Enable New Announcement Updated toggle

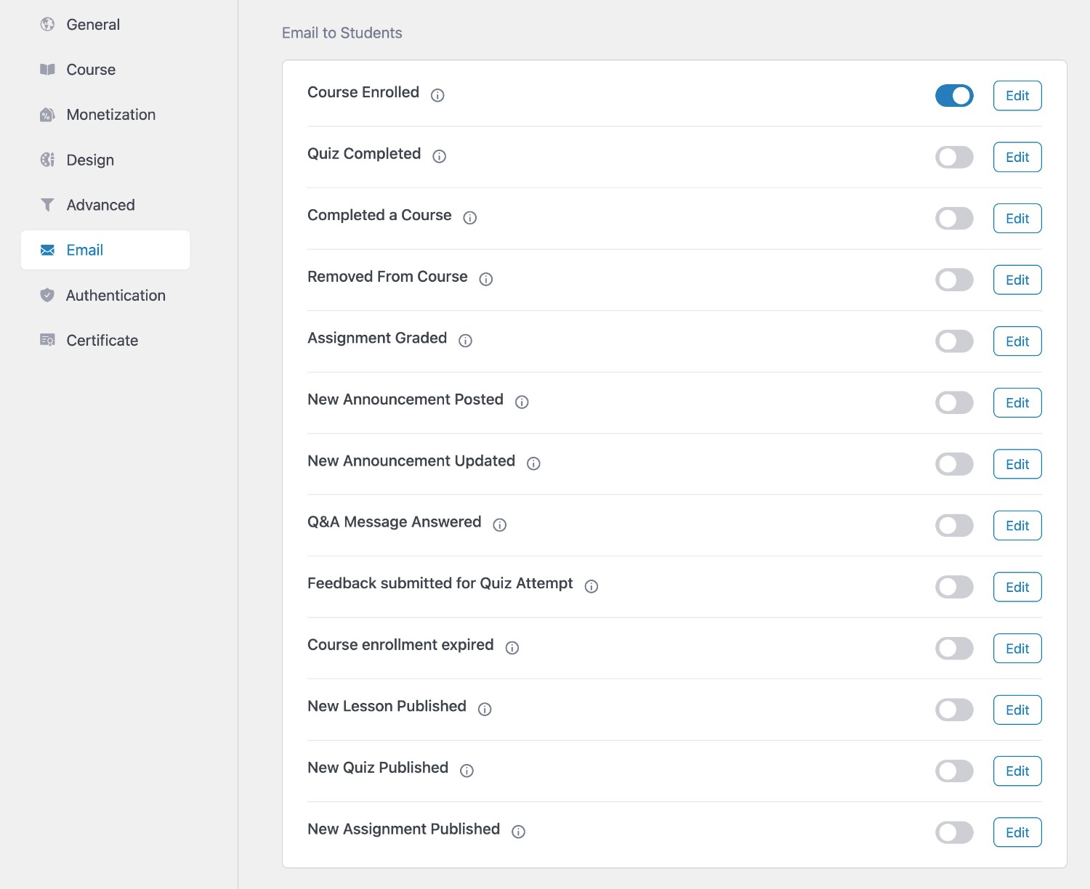coord(954,463)
